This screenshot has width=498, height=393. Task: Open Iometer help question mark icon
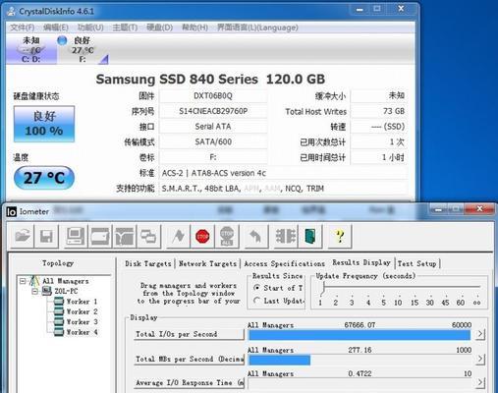(340, 236)
